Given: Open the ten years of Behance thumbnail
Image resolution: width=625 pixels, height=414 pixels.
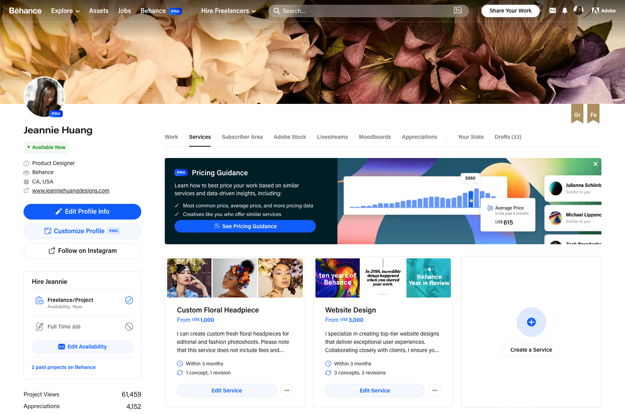Looking at the screenshot, I should tap(337, 278).
